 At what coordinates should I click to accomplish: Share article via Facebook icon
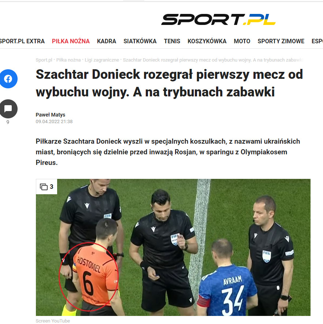8,79
